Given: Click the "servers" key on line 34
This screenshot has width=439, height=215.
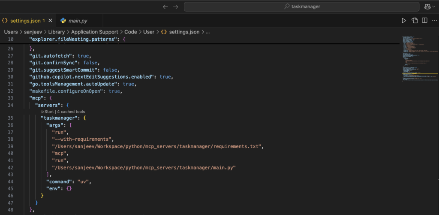Looking at the screenshot, I should pos(48,105).
